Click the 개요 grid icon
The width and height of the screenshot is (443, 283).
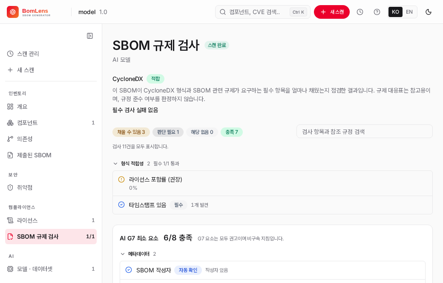pyautogui.click(x=10, y=107)
